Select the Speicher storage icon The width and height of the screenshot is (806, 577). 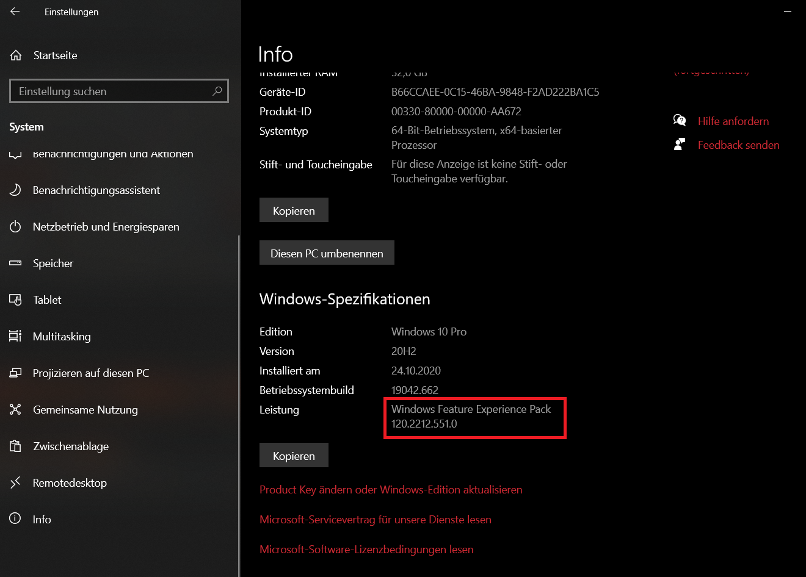pos(15,263)
